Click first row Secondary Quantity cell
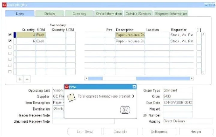 [x=56, y=35]
